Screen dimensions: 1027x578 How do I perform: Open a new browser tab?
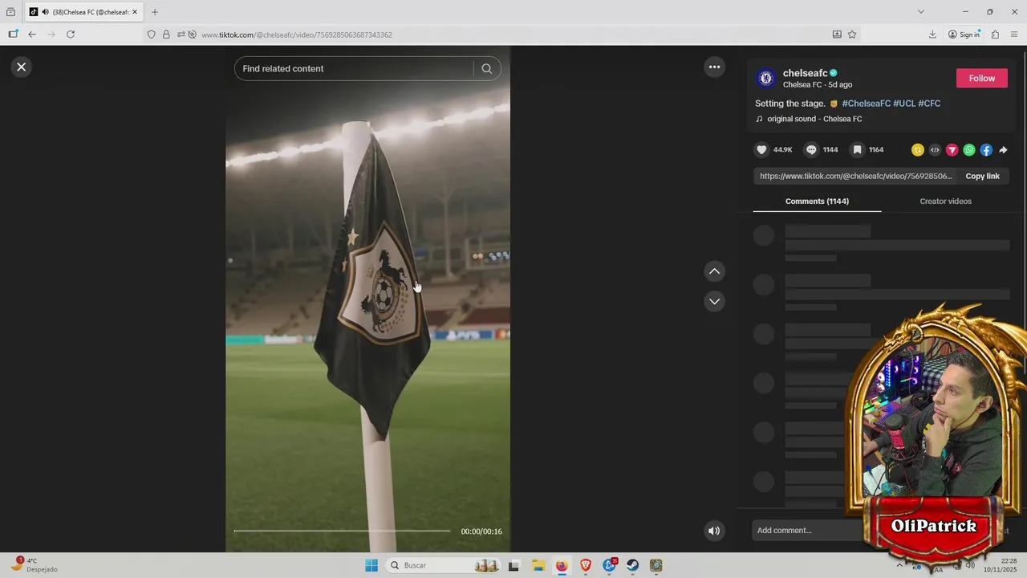tap(155, 12)
